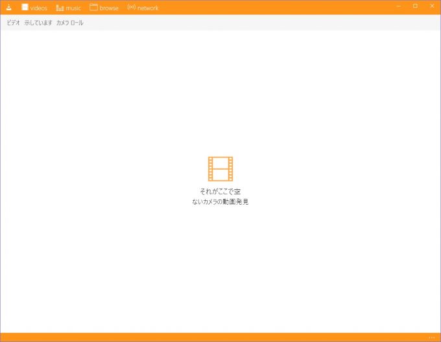Open the browse tab
Screen dimensions: 441x342
pos(104,8)
